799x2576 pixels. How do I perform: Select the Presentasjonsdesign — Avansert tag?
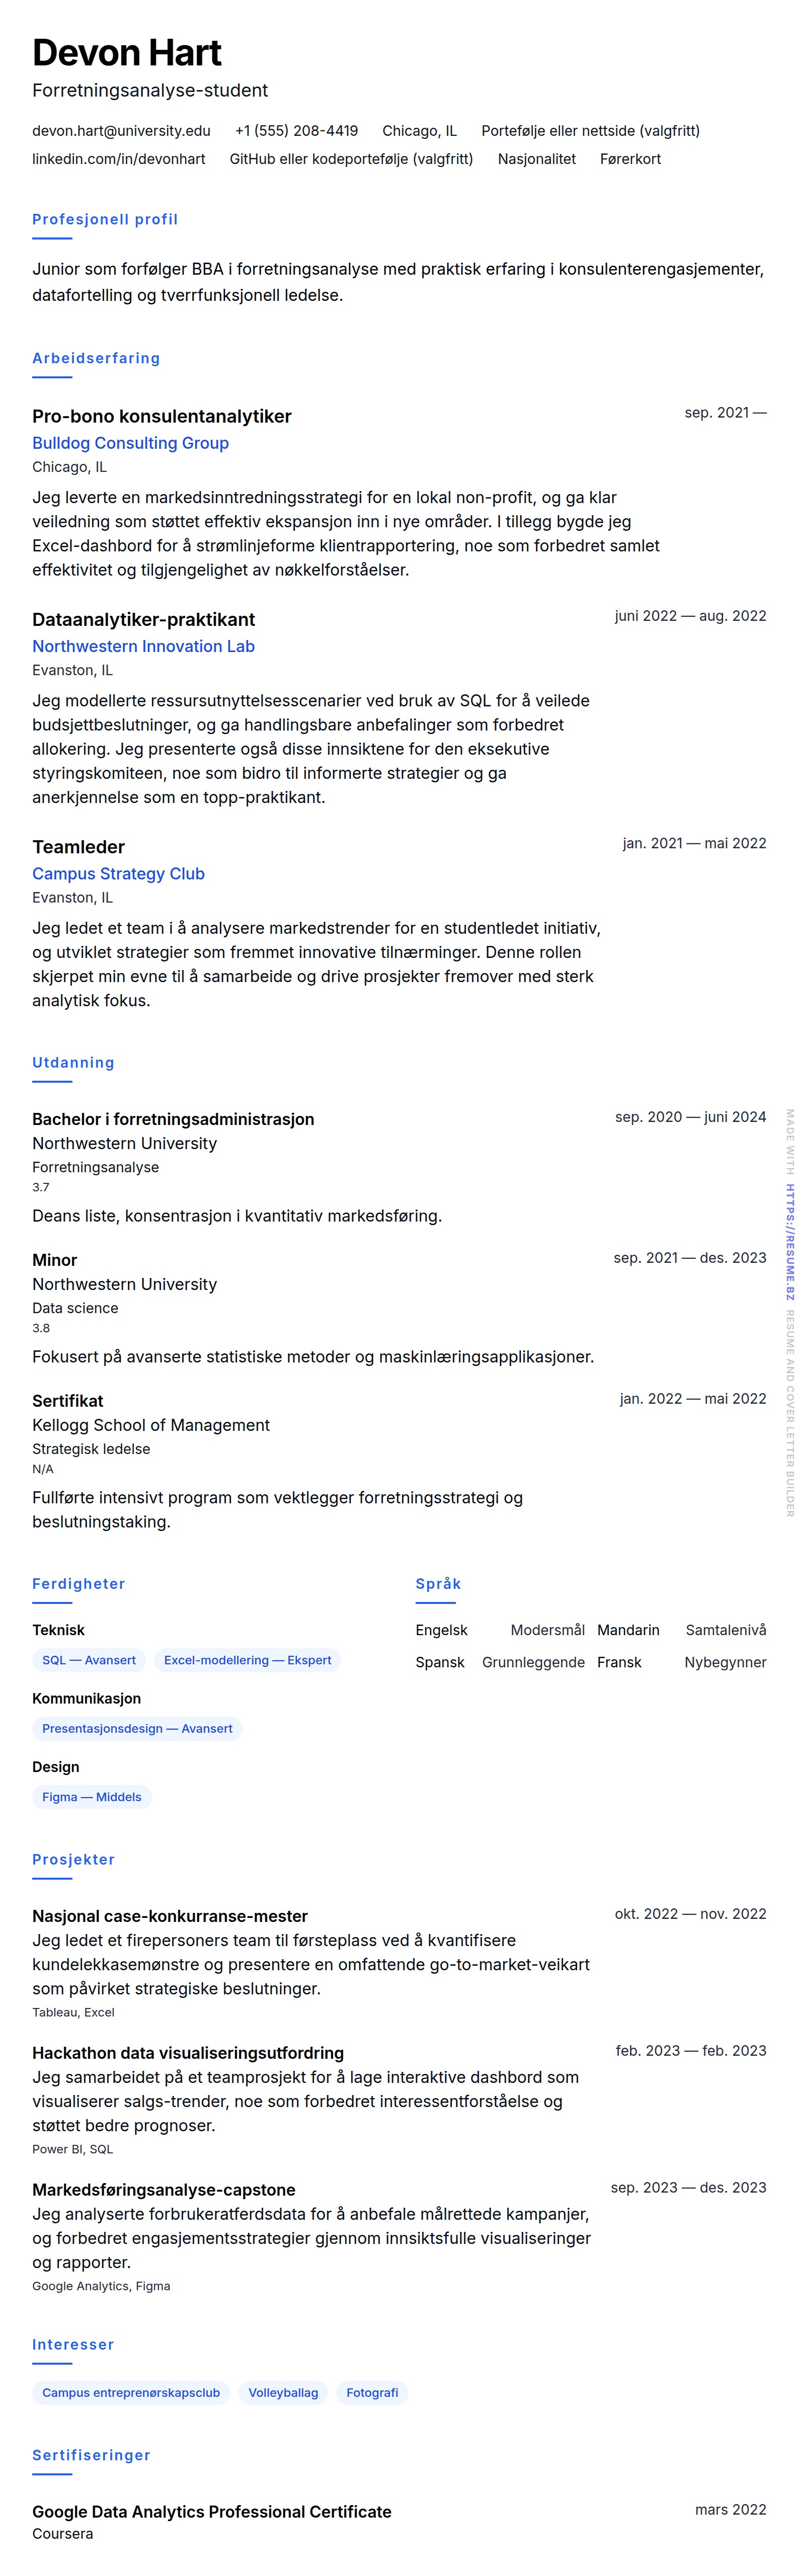(x=137, y=1728)
